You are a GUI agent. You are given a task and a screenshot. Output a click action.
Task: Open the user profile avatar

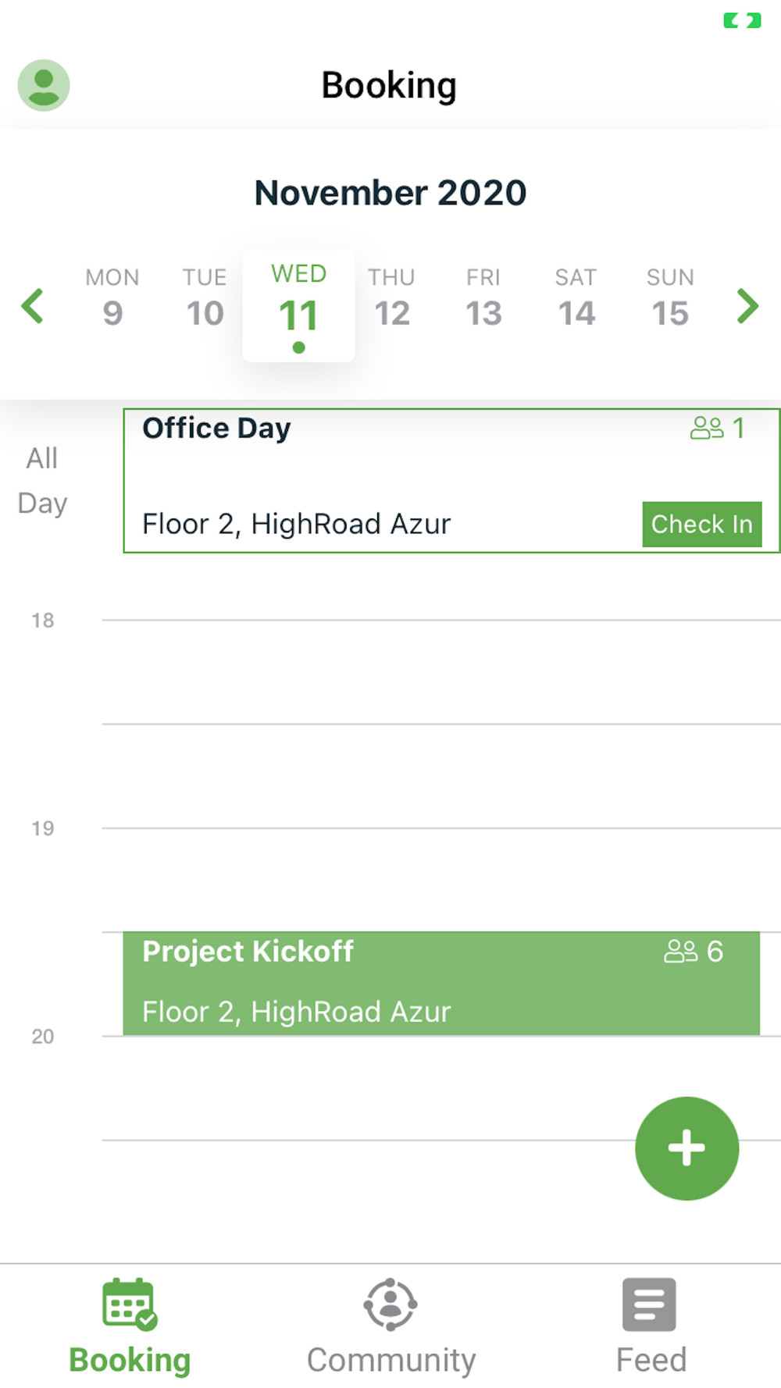pyautogui.click(x=44, y=85)
